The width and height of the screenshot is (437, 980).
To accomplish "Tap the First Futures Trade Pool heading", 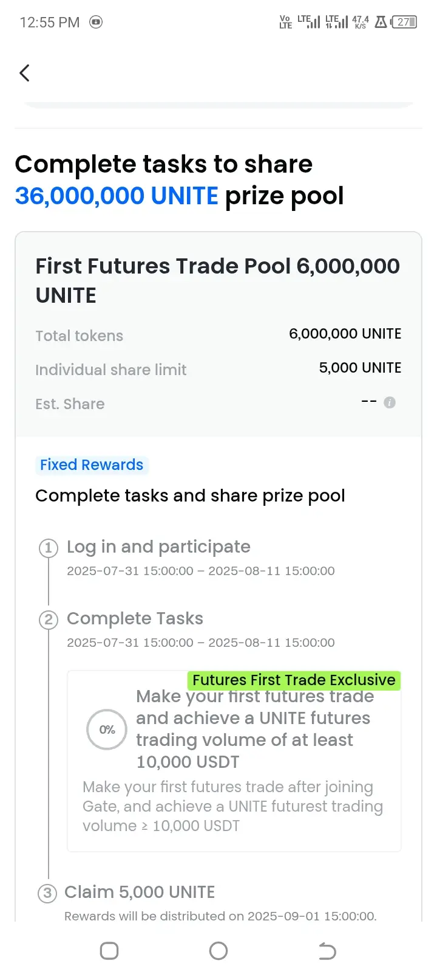I will tap(217, 281).
